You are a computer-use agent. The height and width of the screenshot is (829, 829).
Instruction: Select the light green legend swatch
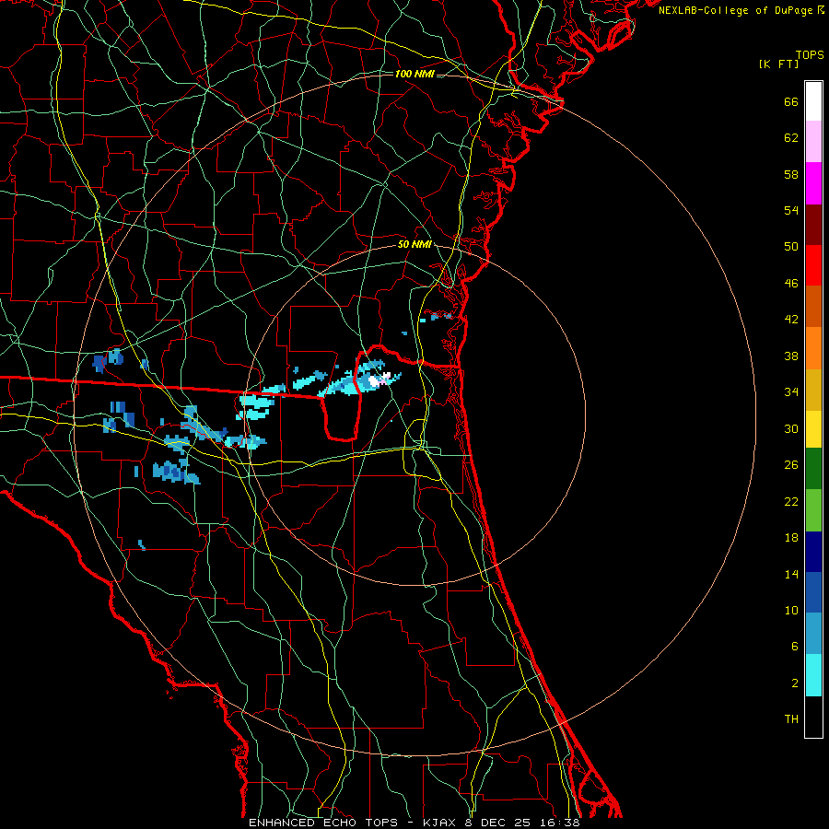(x=813, y=510)
